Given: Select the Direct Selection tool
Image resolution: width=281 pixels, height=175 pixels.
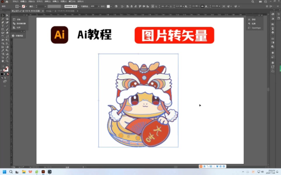Looking at the screenshot, I should 7,15.
